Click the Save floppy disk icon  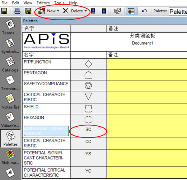coord(4,11)
